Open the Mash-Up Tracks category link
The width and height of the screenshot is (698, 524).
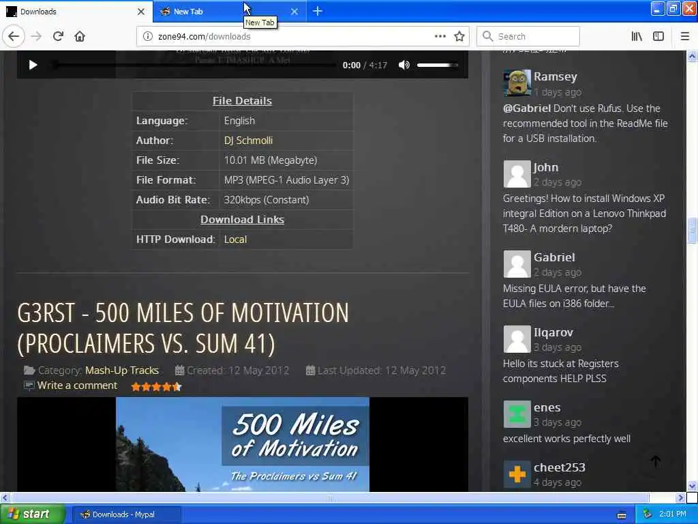point(122,370)
